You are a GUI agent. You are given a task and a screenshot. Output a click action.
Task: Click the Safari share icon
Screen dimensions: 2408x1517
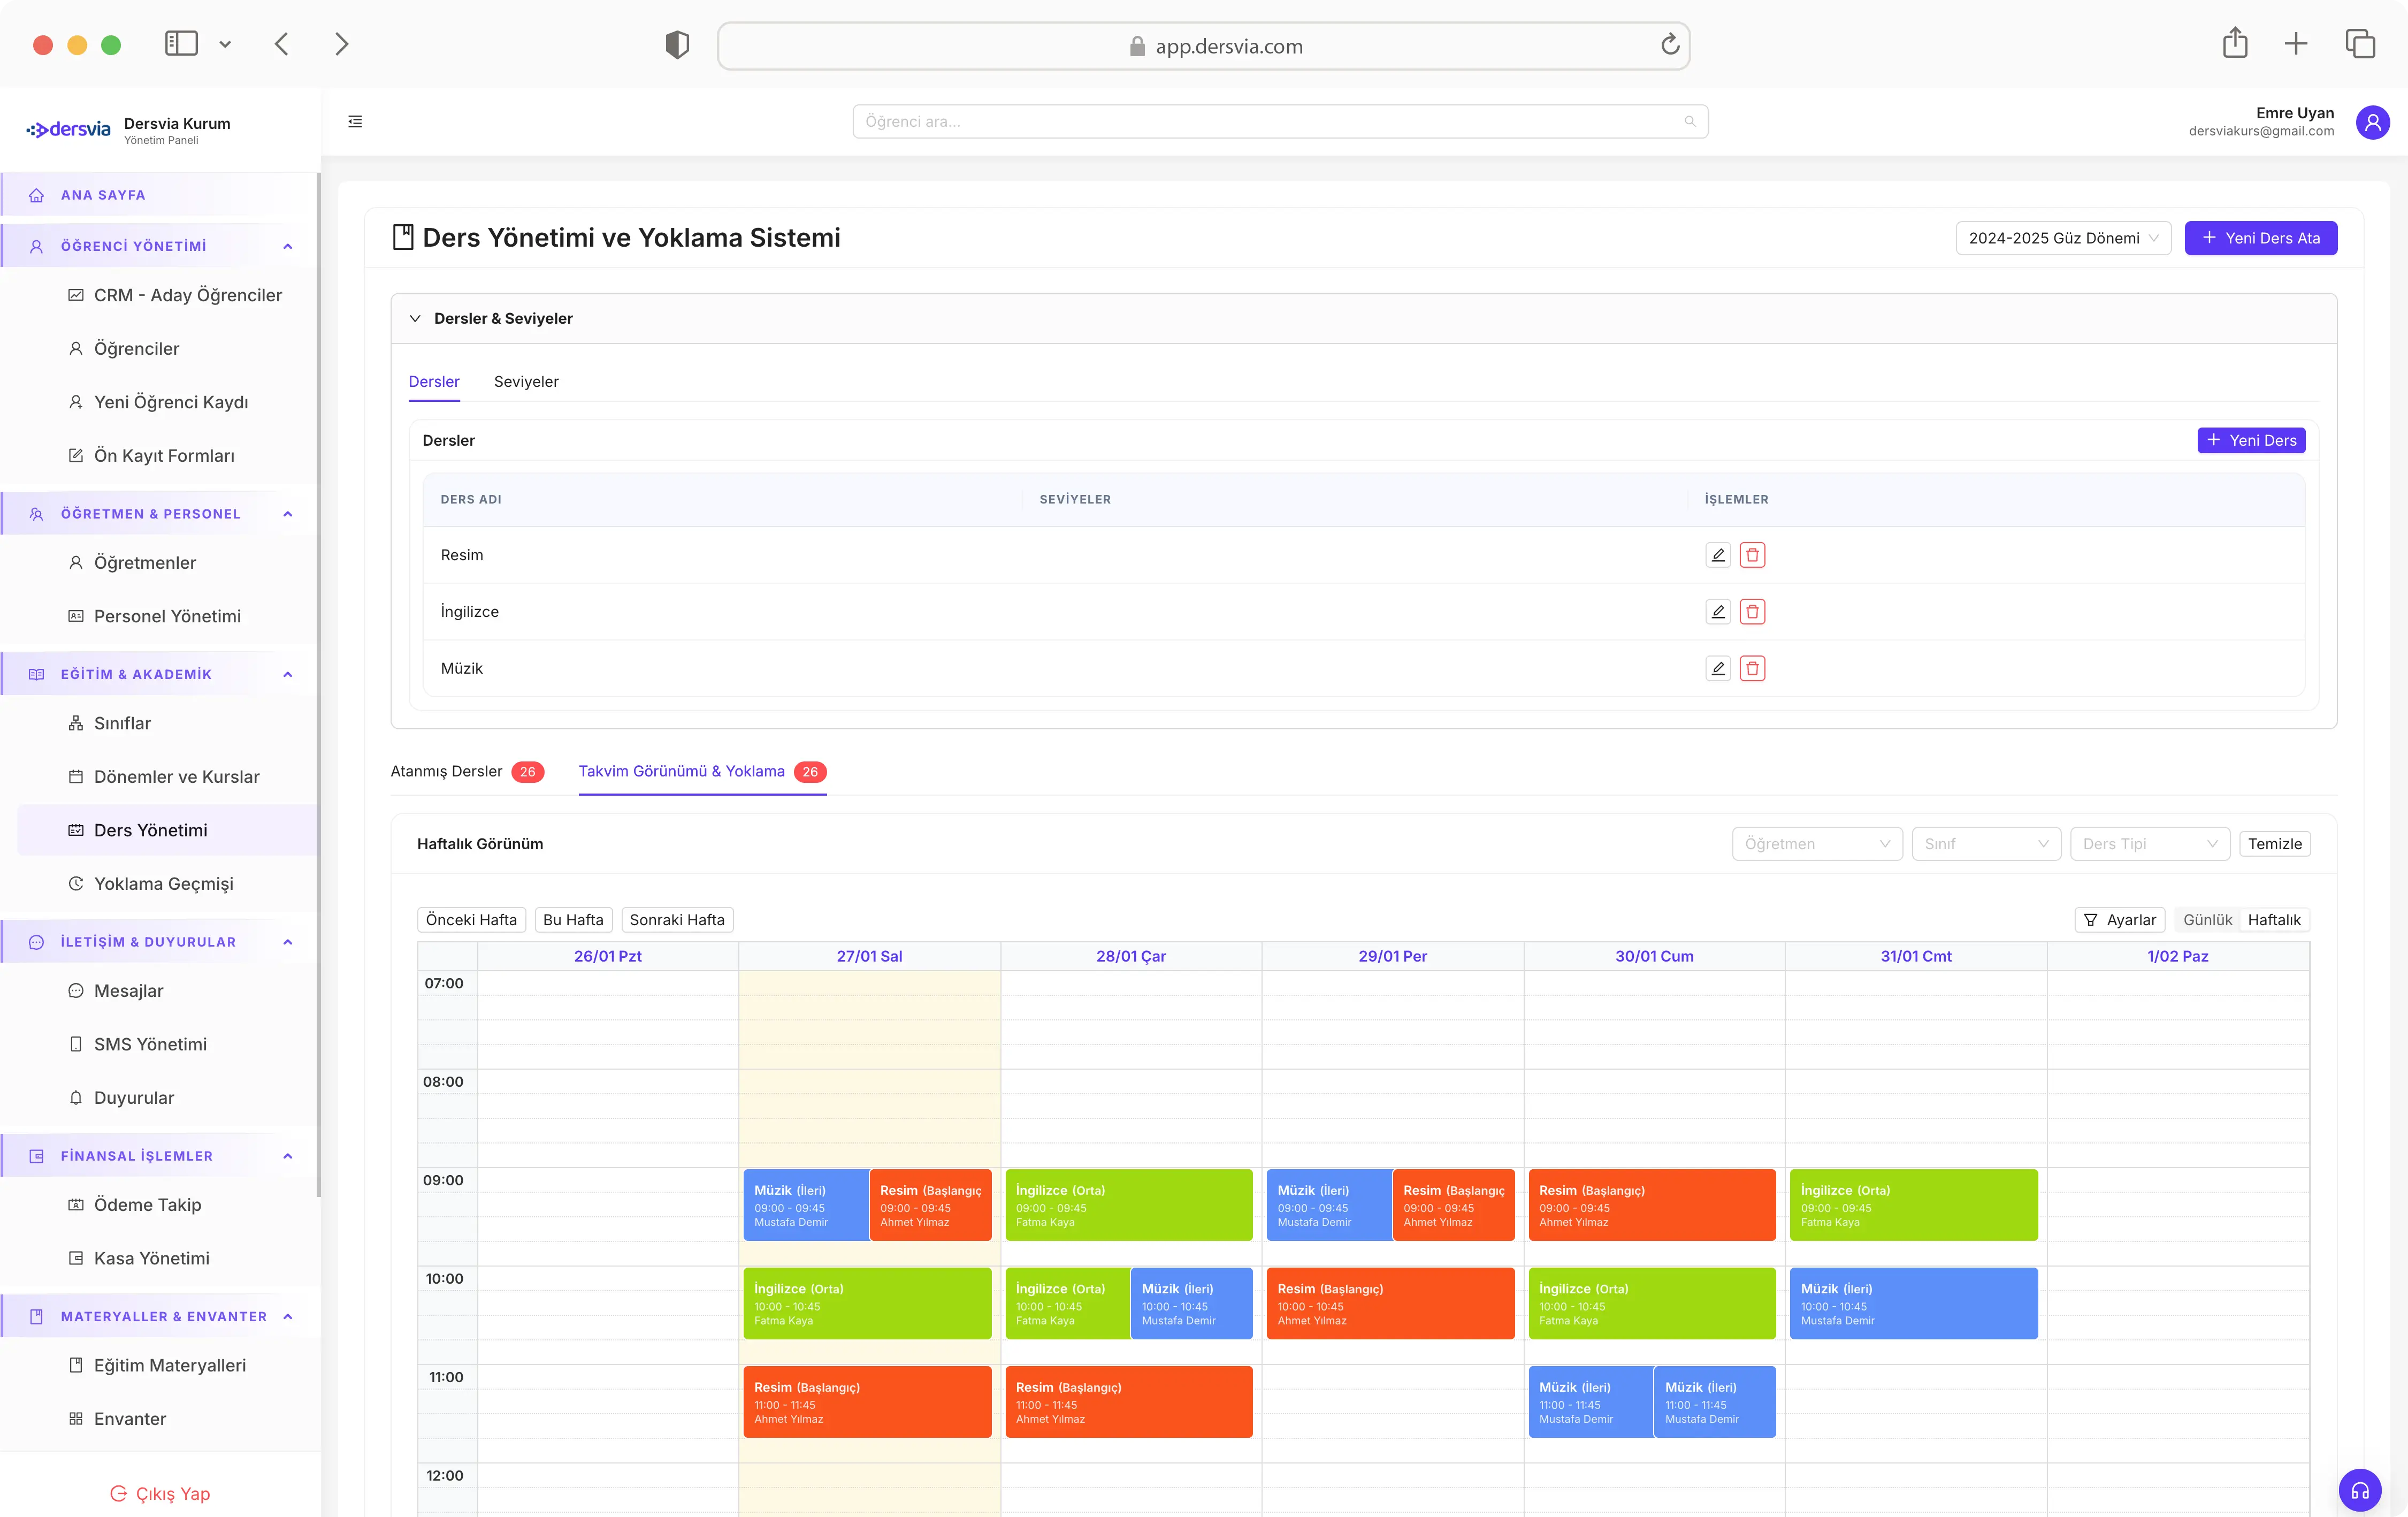click(x=2234, y=44)
